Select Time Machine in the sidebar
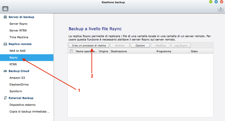Screen dimensions: 225x121 tap(19, 37)
